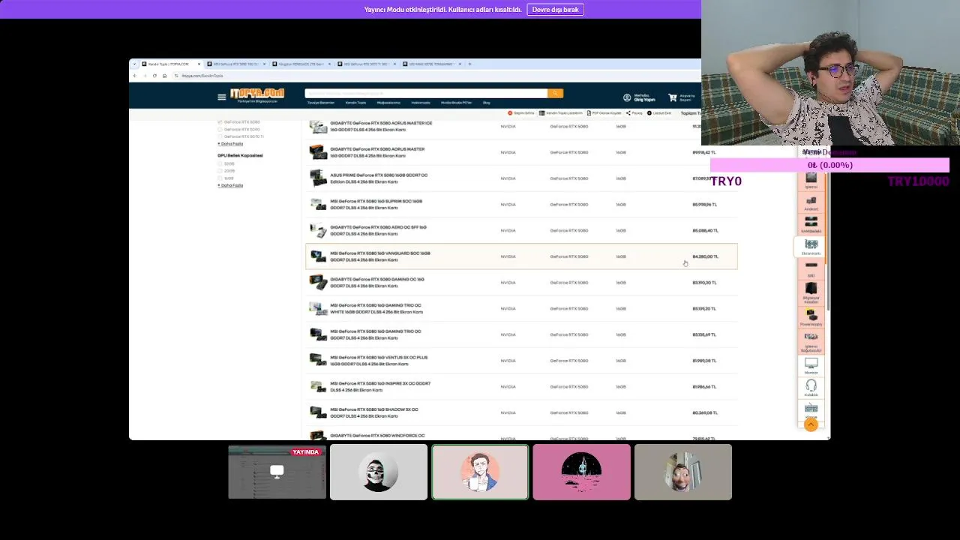Click the Seçimi Sıfırla red icon
960x540 pixels.
(x=510, y=113)
